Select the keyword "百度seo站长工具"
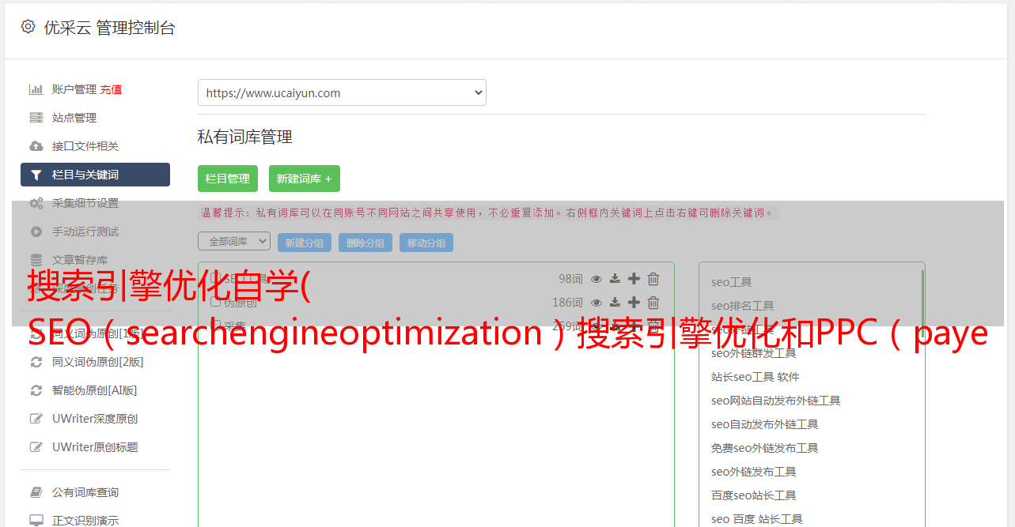 pos(754,495)
